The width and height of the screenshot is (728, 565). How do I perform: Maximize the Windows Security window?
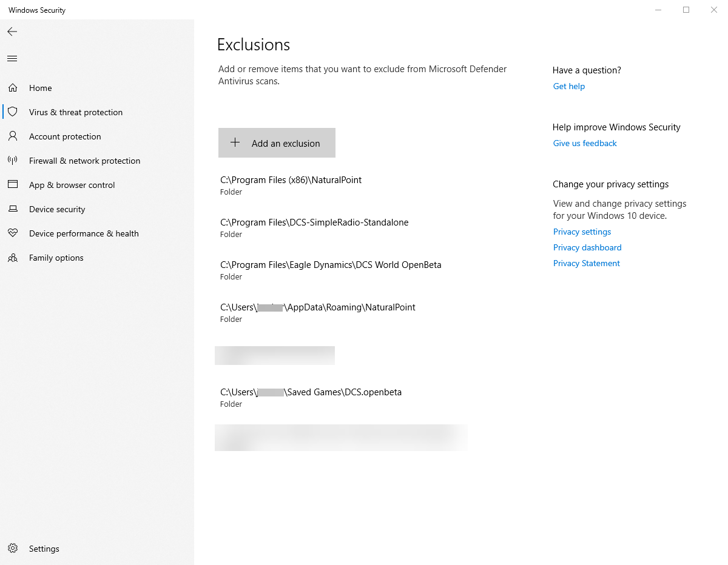[x=686, y=10]
